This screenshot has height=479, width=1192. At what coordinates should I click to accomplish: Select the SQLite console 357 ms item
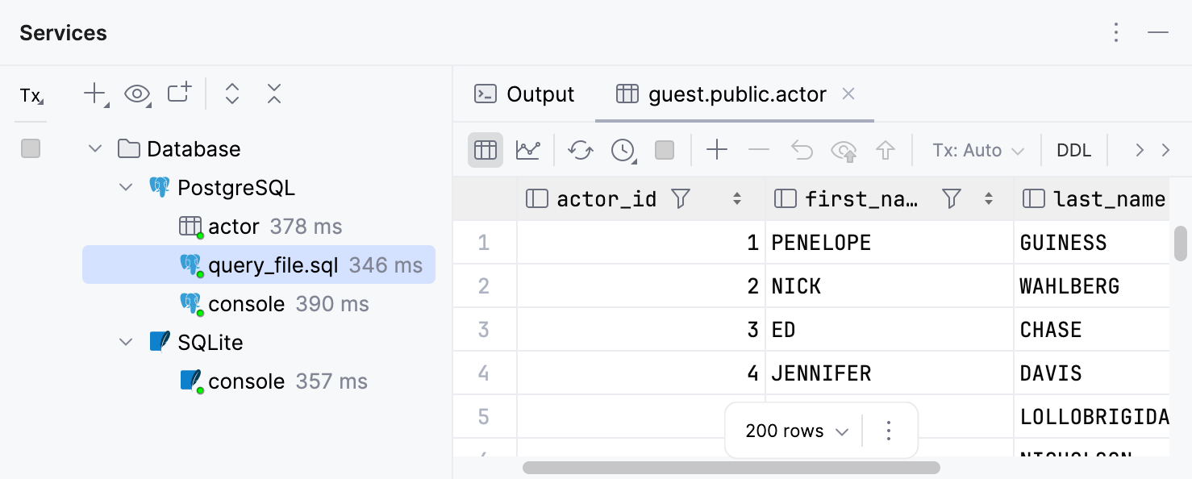[x=273, y=381]
